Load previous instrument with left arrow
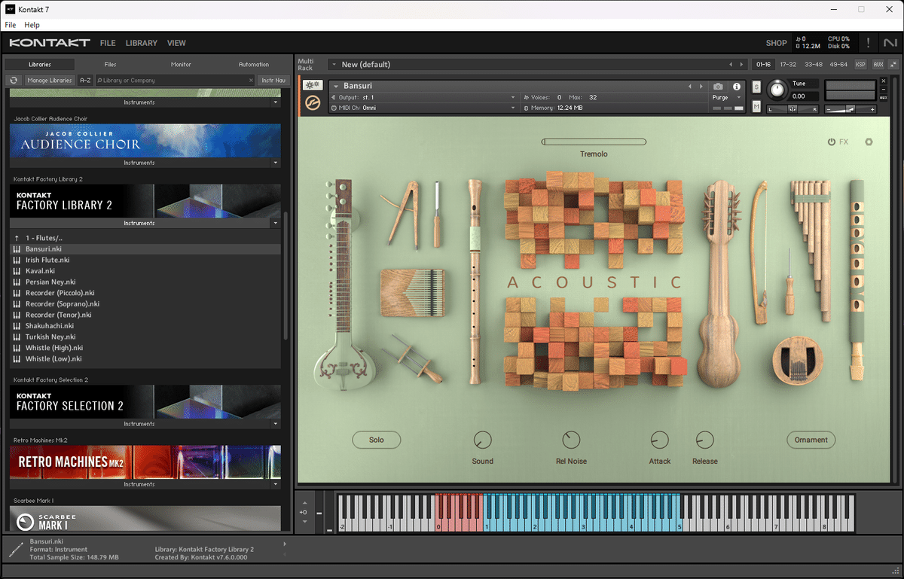 [x=689, y=87]
